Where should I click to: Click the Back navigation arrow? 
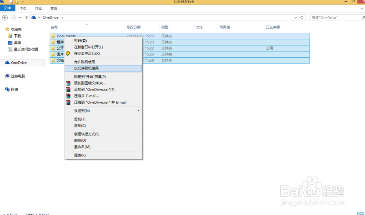5,18
